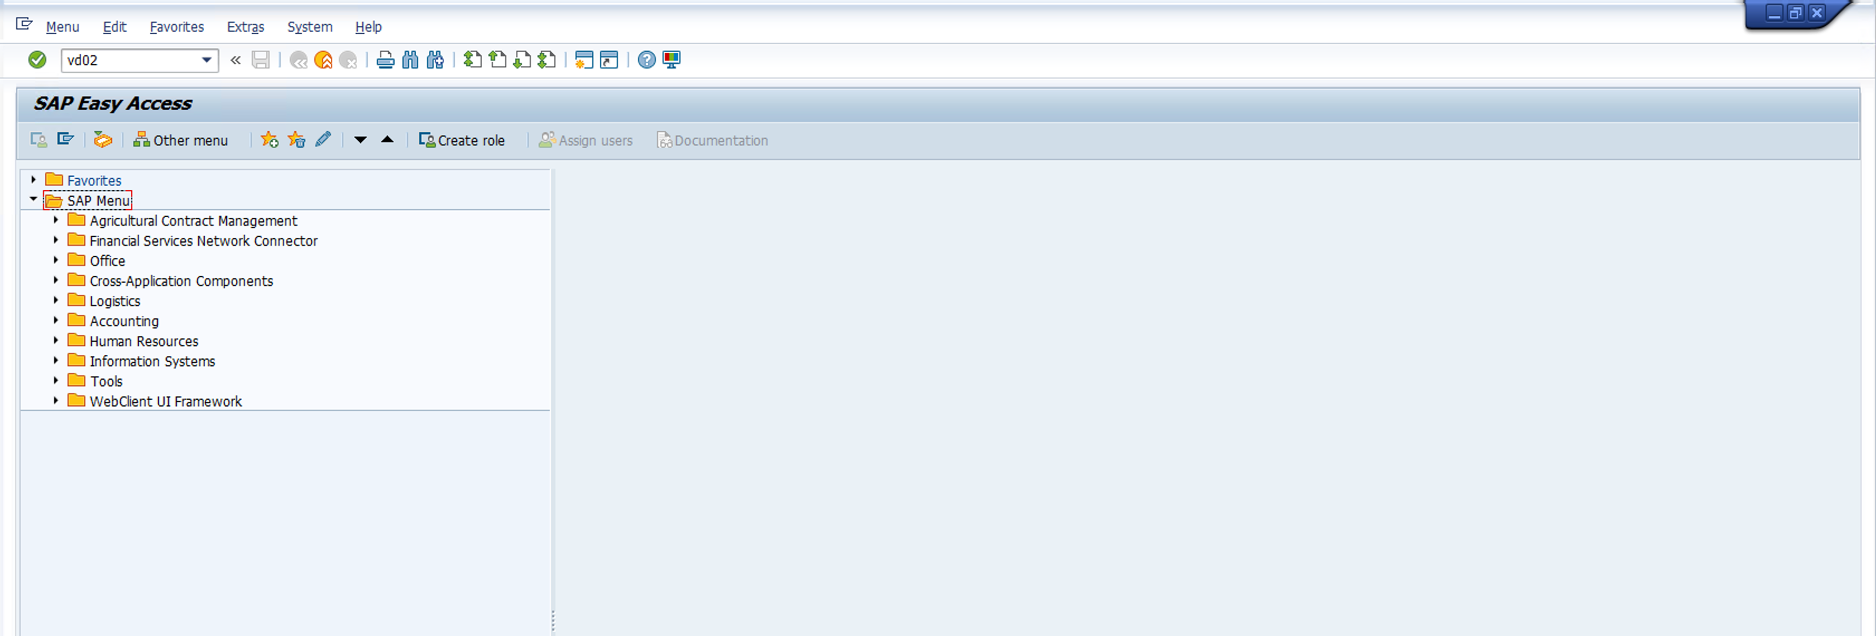The height and width of the screenshot is (636, 1876).
Task: Click the Create role button
Action: pos(462,141)
